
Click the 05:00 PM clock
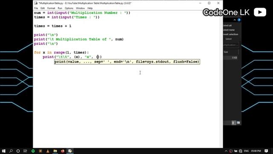pos(256,151)
